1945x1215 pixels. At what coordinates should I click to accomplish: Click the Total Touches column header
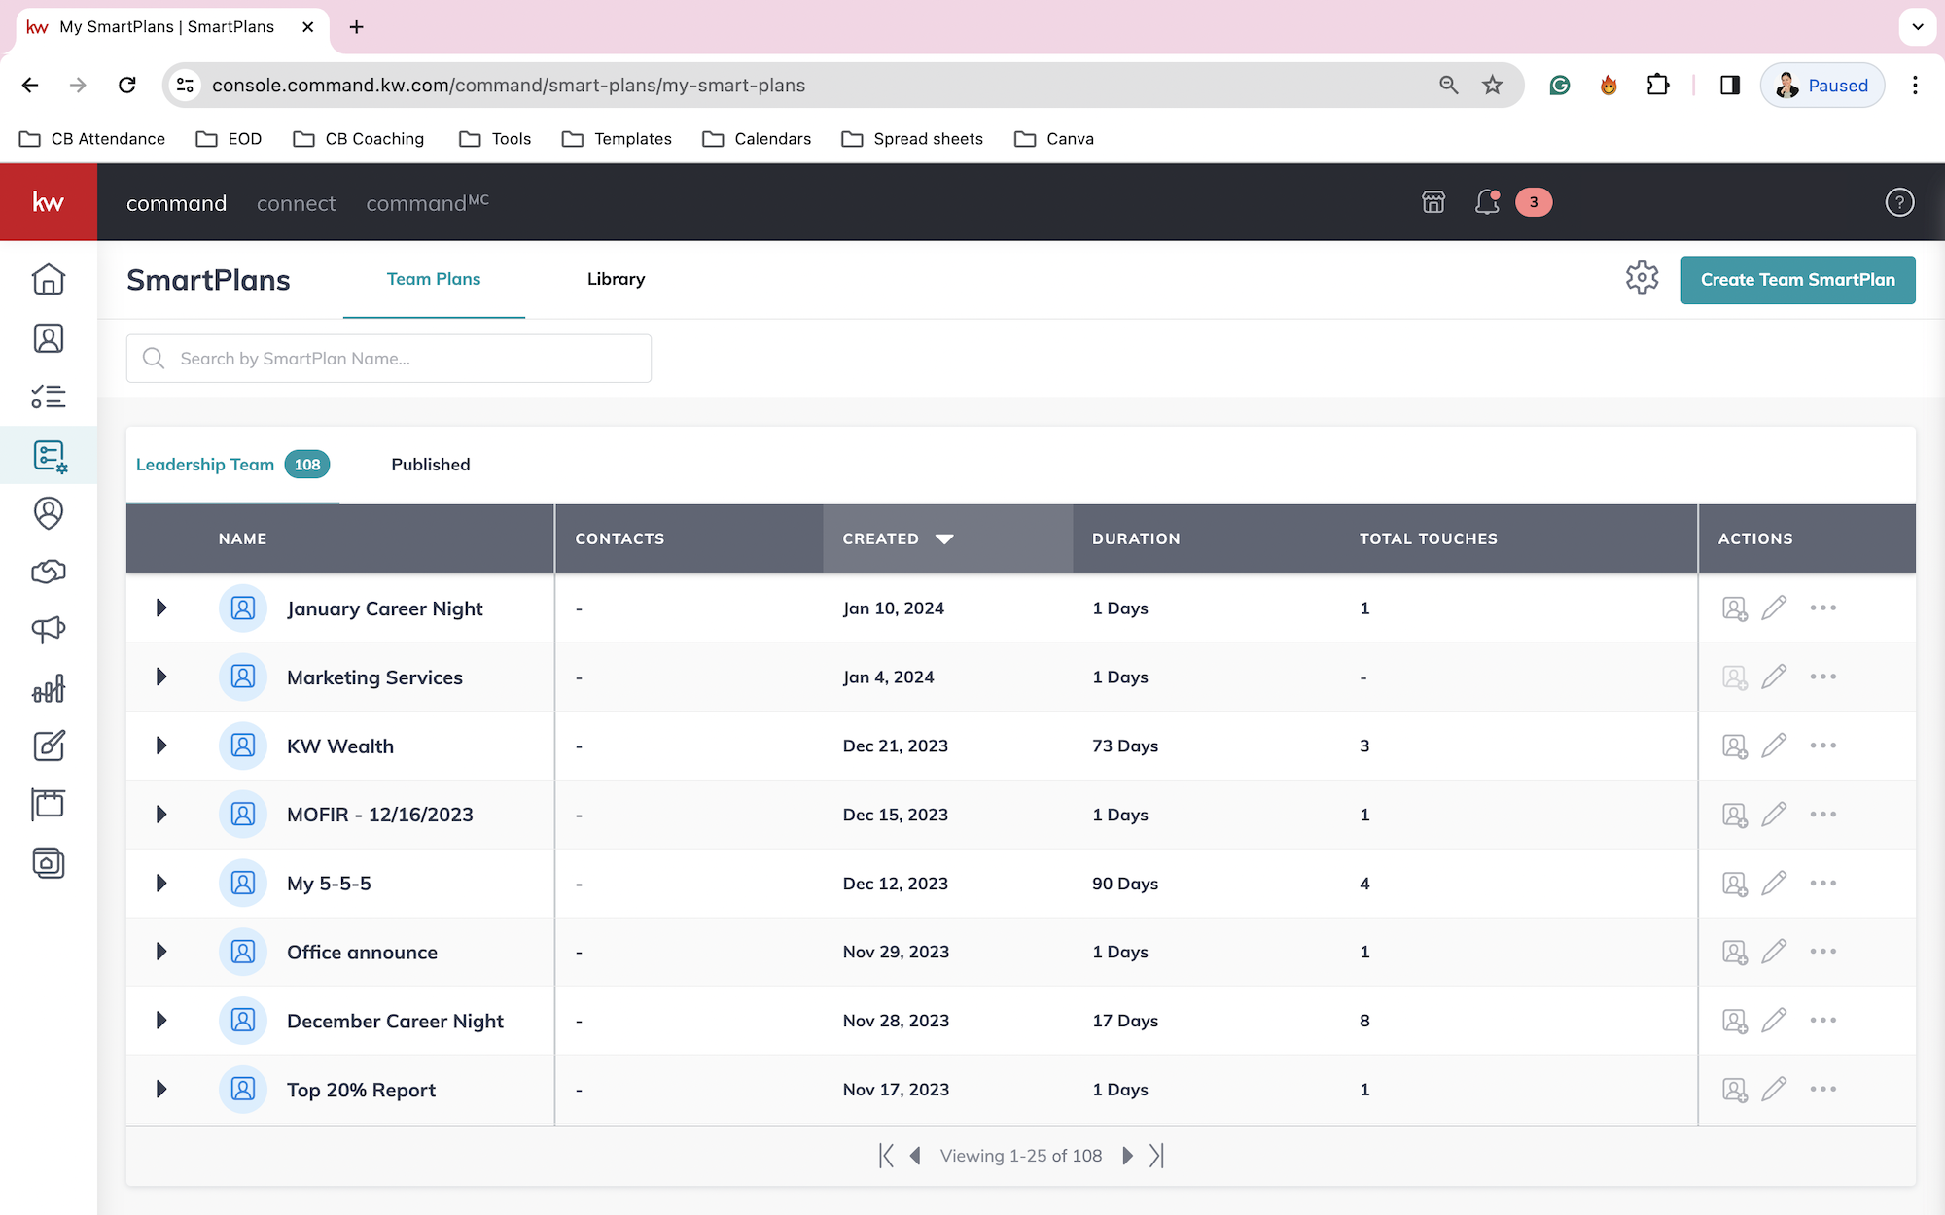coord(1428,538)
